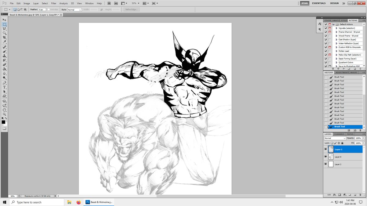
Task: Select the Clone Stamp tool
Action: 5,56
